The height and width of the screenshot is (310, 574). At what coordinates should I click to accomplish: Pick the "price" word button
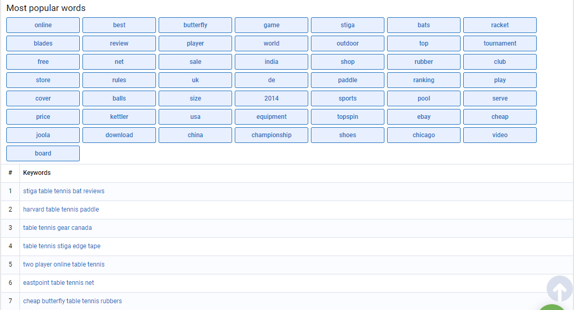pyautogui.click(x=43, y=117)
